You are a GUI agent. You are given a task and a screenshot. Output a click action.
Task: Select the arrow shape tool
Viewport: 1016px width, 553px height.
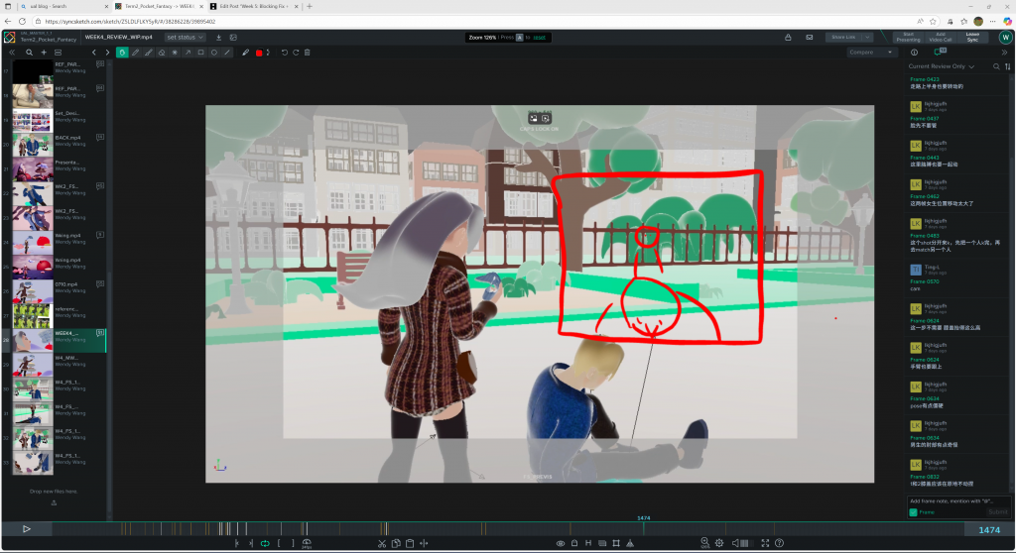(188, 53)
